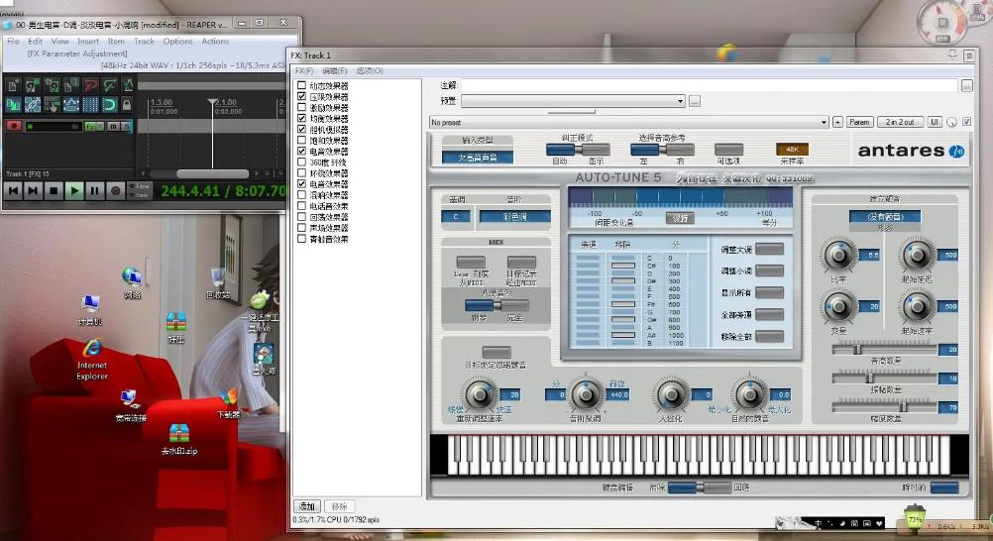The height and width of the screenshot is (541, 993).
Task: Open the FX(F) menu in FX window
Action: pyautogui.click(x=304, y=71)
